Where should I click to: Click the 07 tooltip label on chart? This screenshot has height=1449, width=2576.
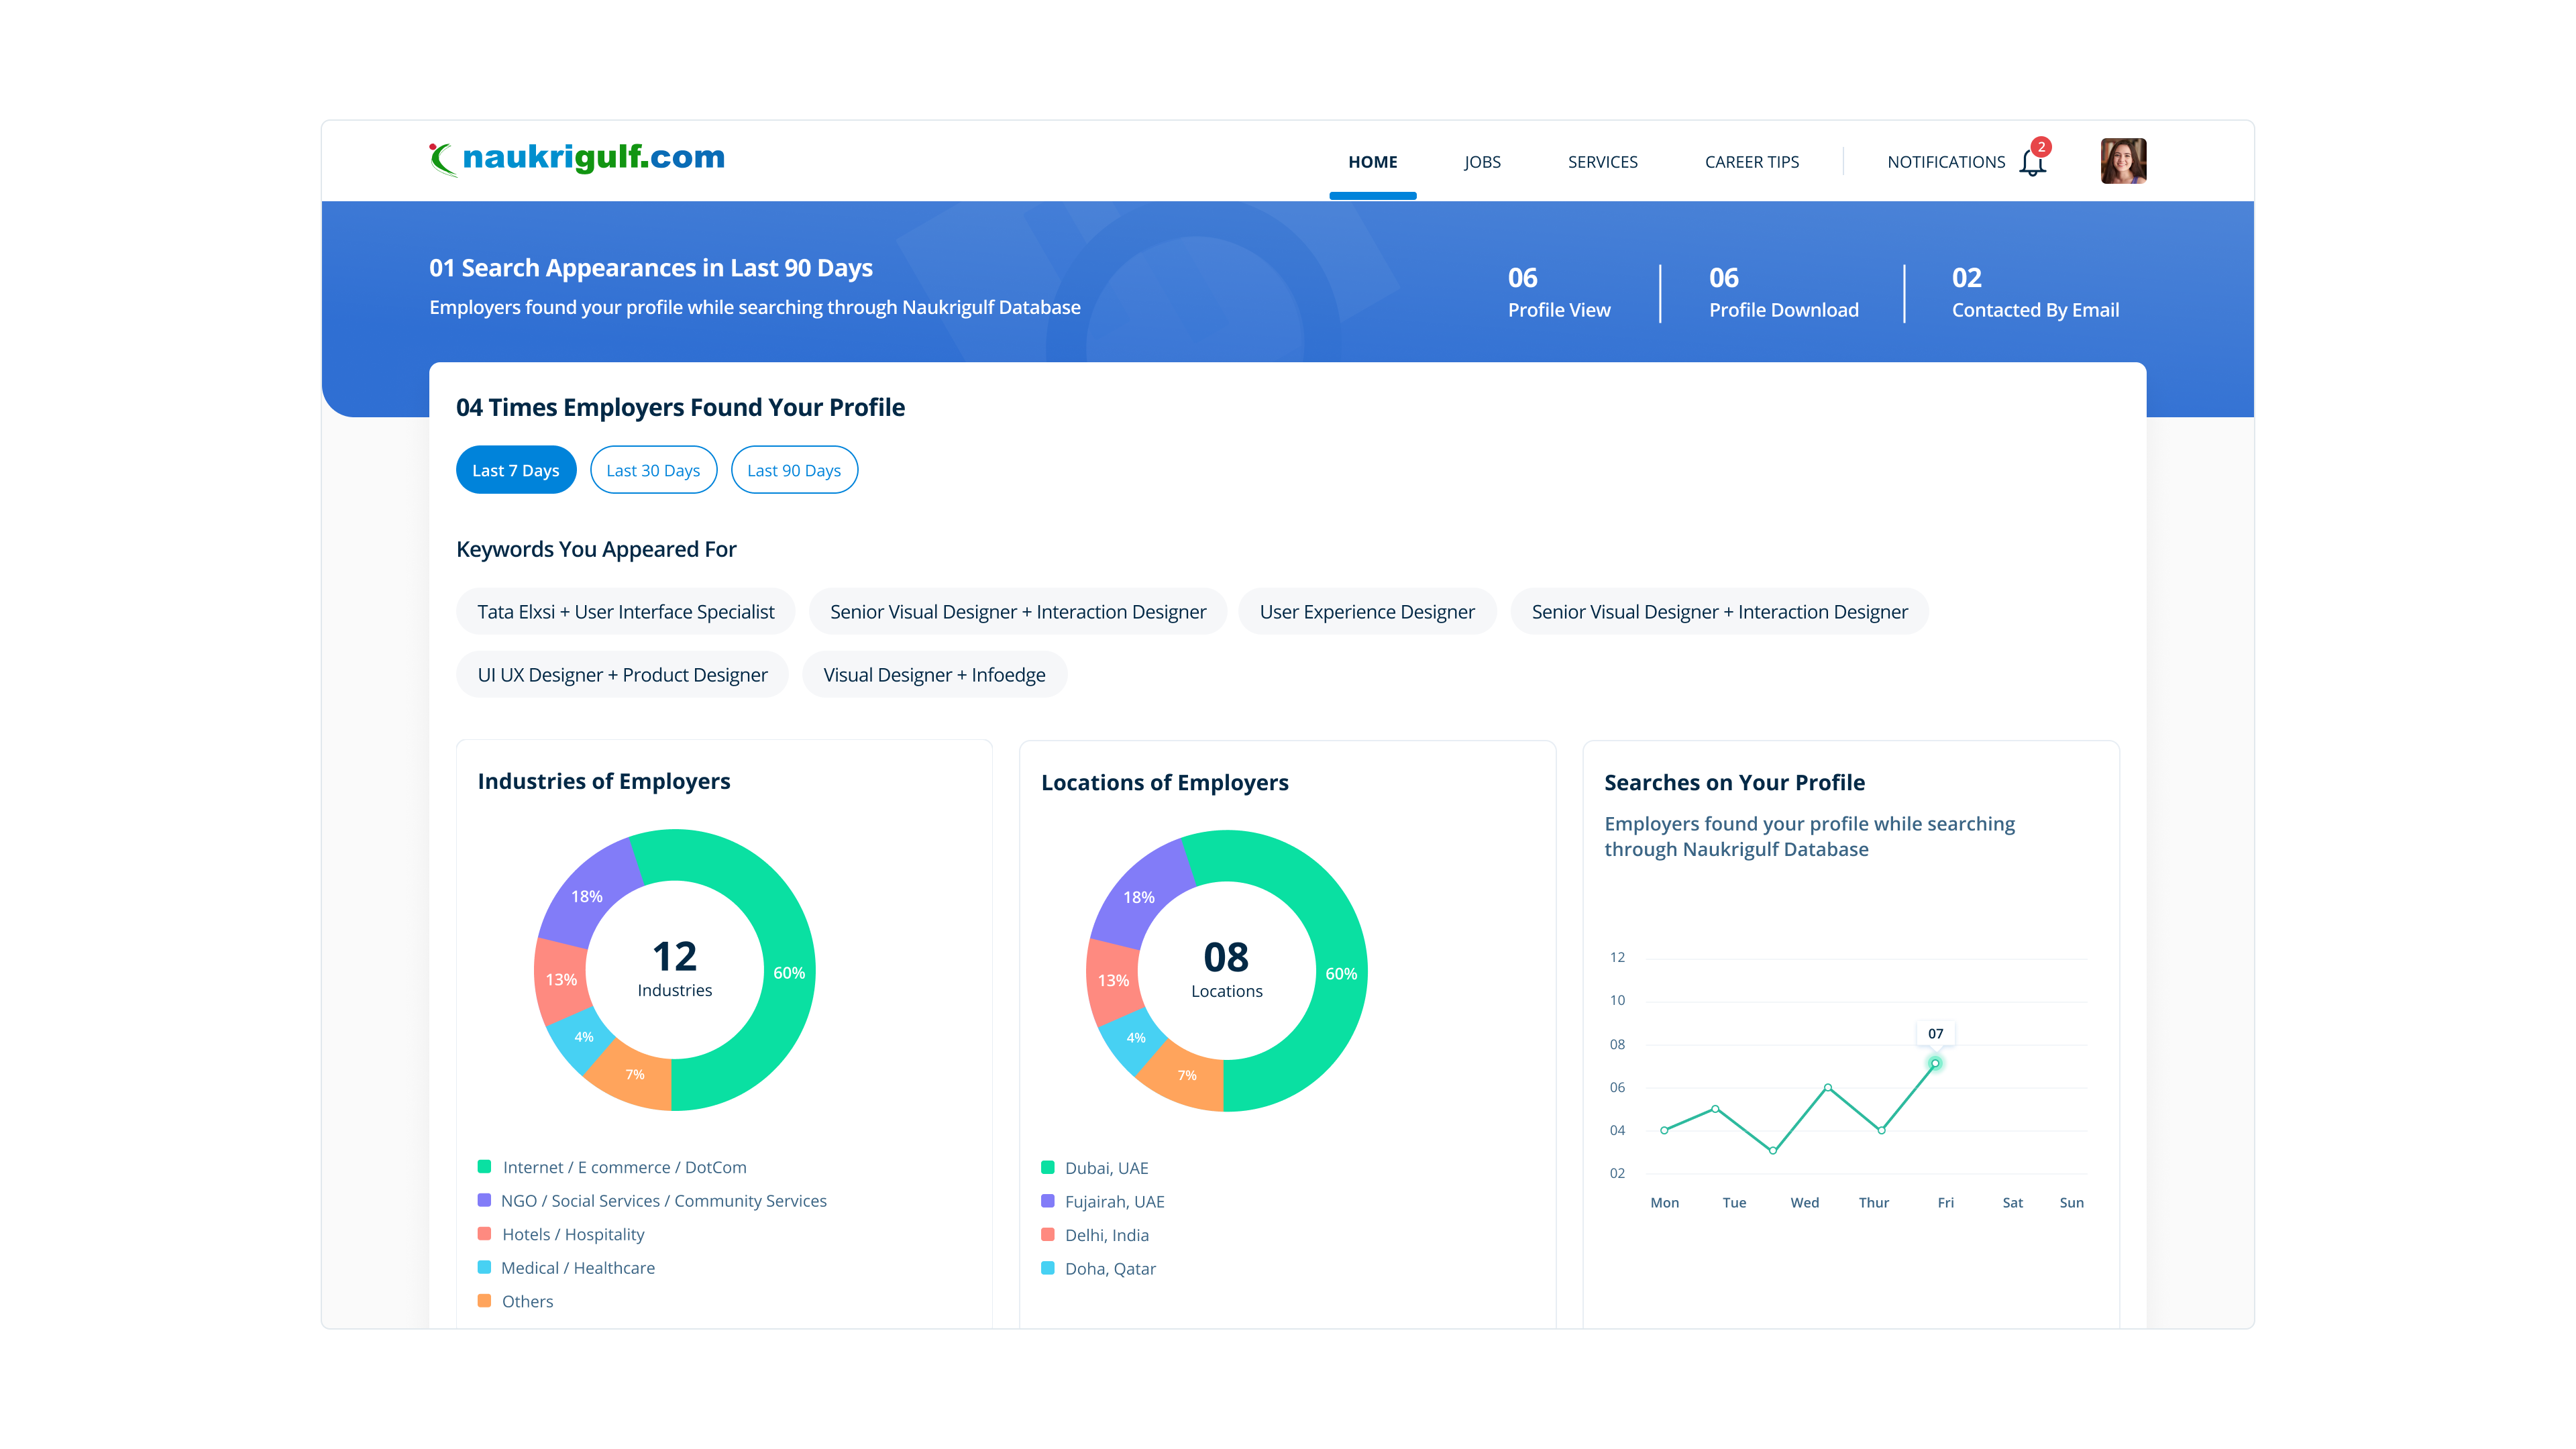pyautogui.click(x=1935, y=1033)
